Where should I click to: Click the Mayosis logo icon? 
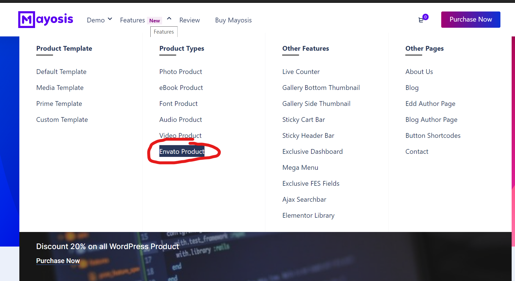(27, 20)
